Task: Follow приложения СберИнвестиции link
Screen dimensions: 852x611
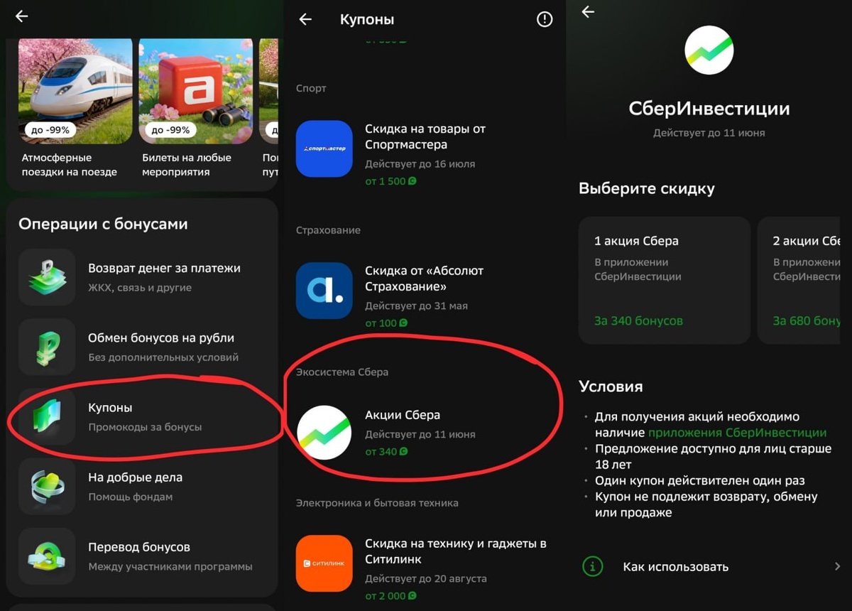Action: tap(737, 432)
